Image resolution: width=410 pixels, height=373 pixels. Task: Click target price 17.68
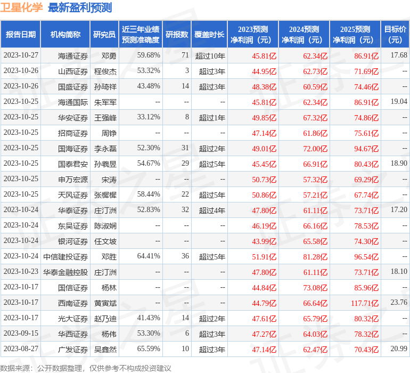pos(399,55)
